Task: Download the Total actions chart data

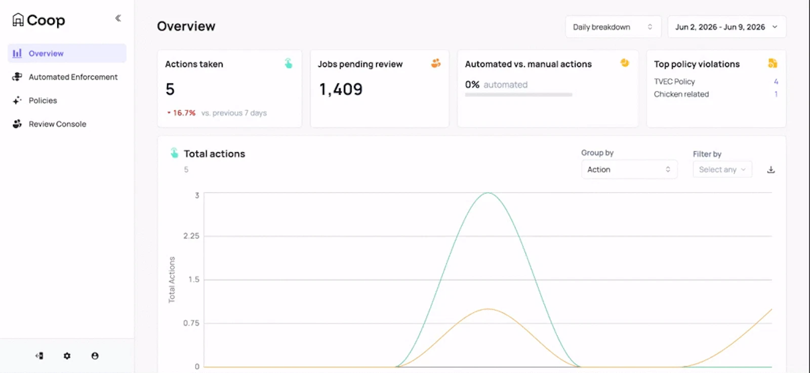Action: 771,170
